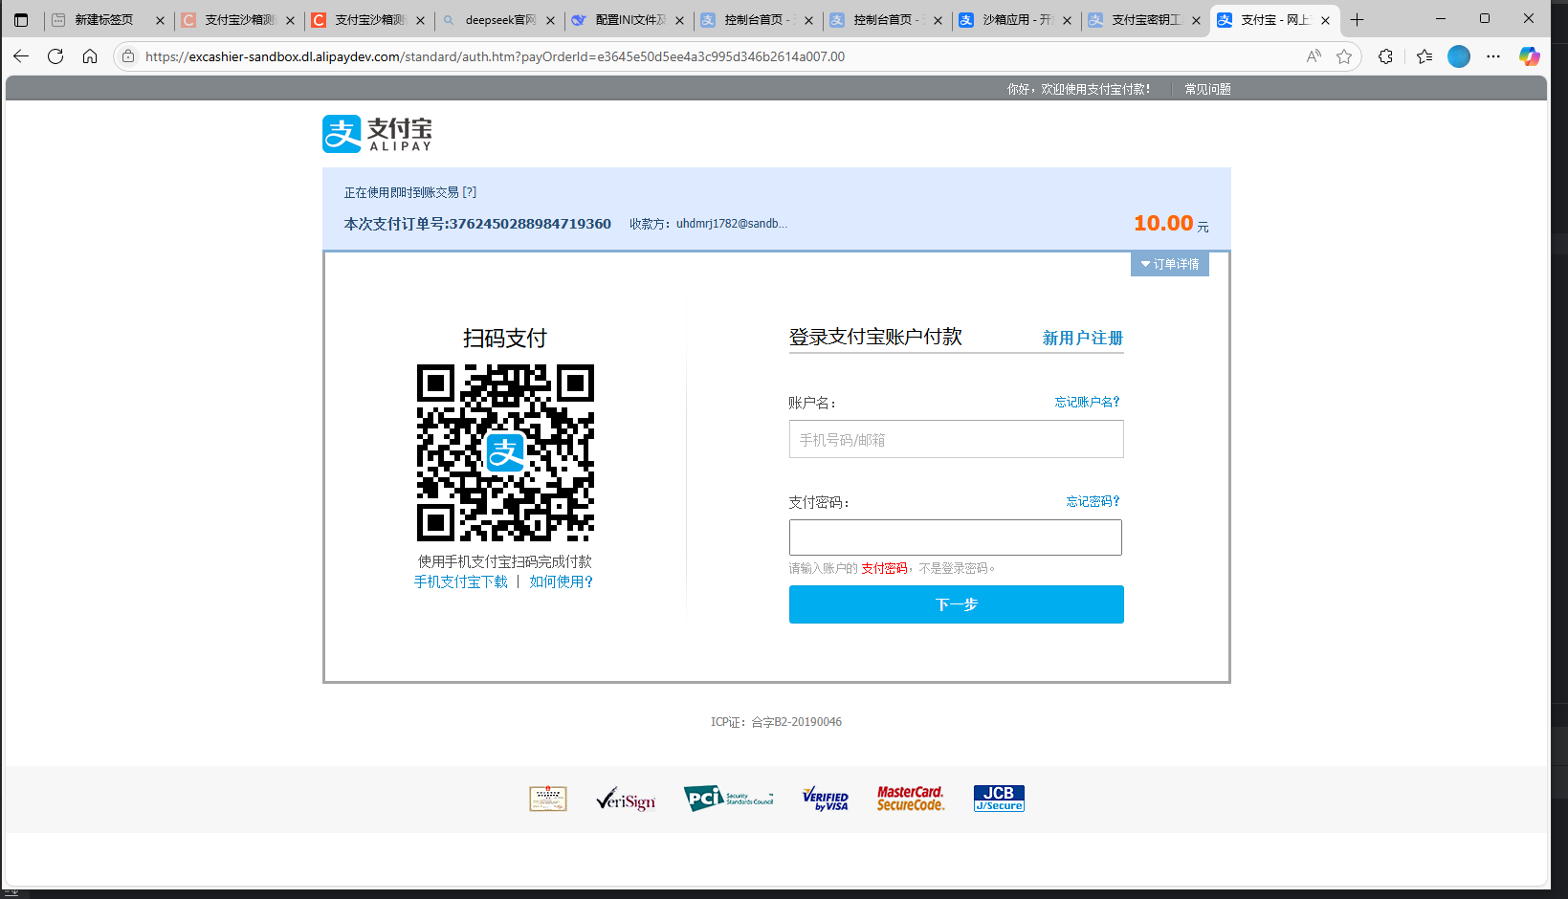Close the deepseek官网 tab
The width and height of the screenshot is (1568, 899).
550,20
